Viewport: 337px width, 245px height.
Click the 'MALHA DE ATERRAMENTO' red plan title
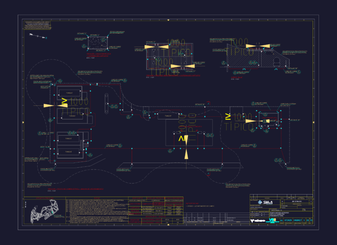pos(75,189)
